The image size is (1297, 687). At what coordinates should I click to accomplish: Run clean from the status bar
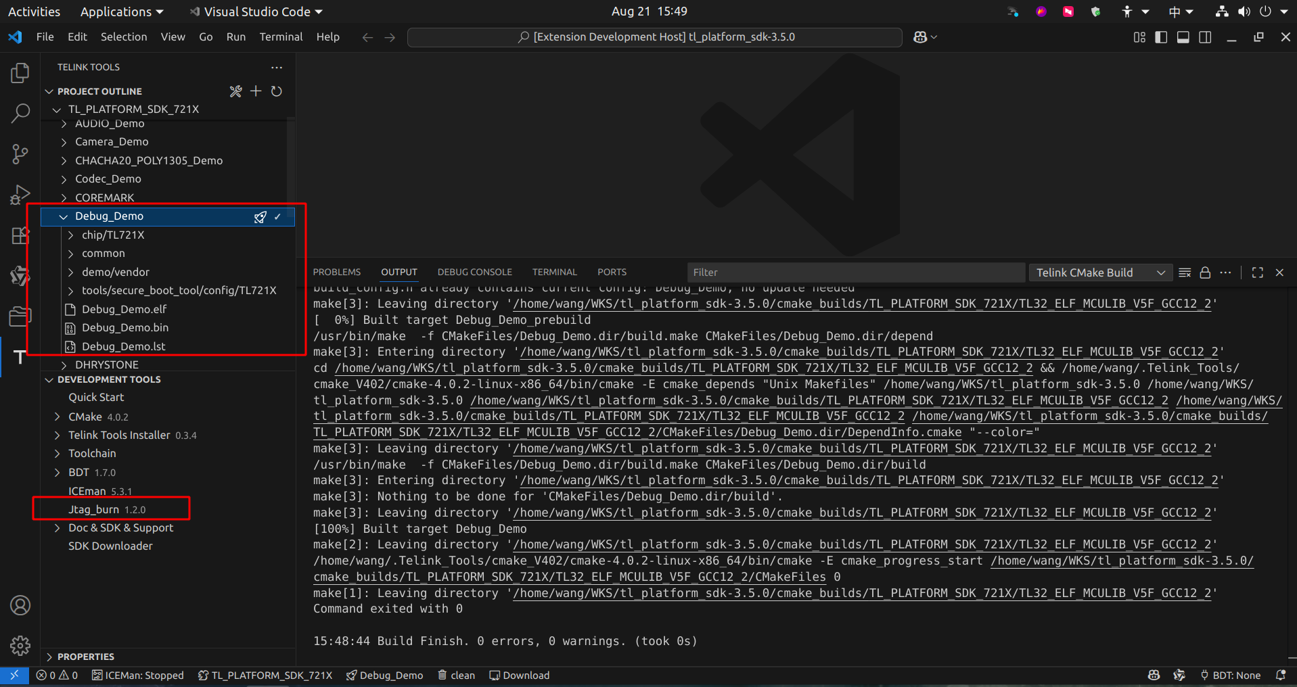pos(456,675)
